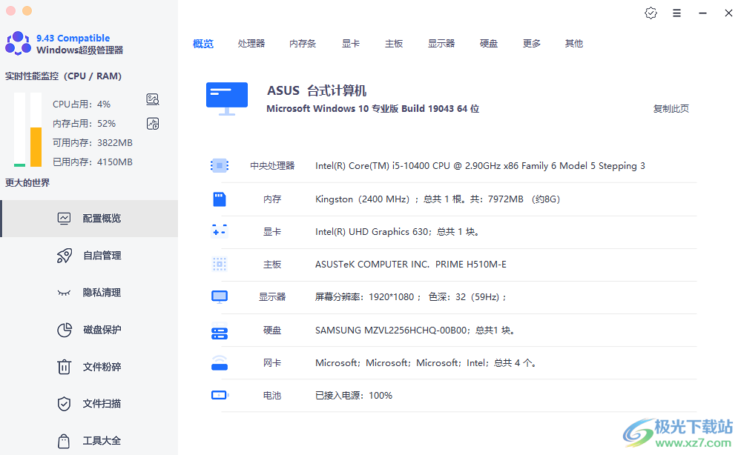
Task: Click the 内存占用: 52% value
Action: pos(84,124)
